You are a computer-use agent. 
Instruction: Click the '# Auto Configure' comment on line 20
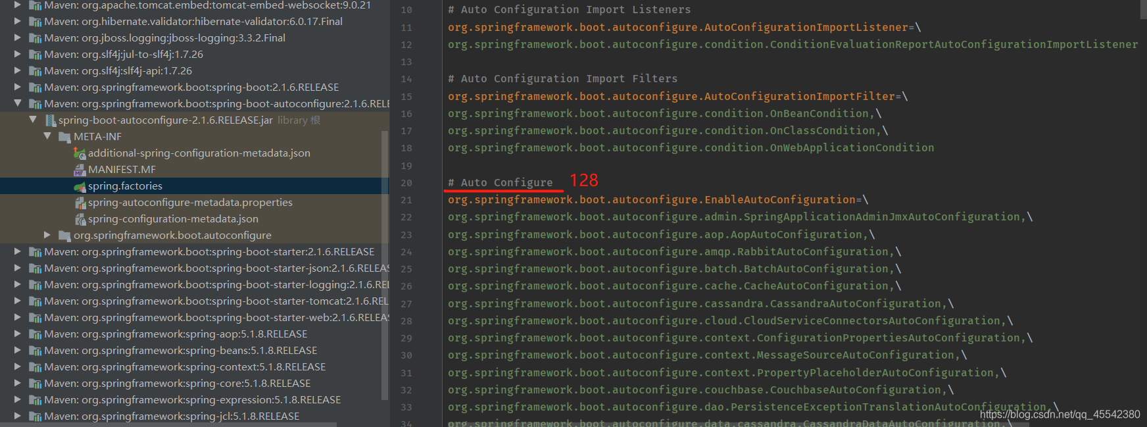500,183
